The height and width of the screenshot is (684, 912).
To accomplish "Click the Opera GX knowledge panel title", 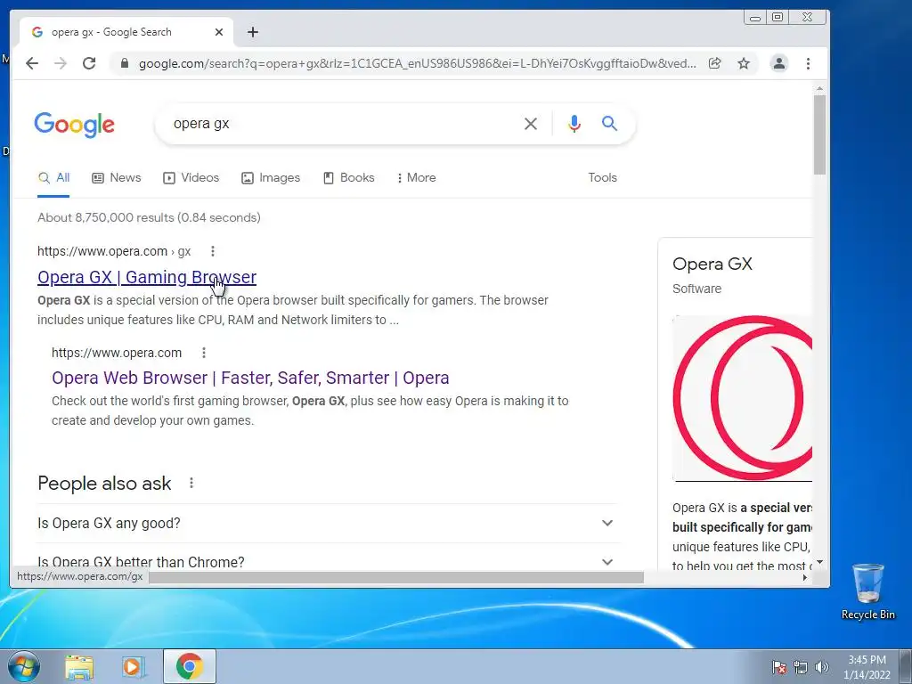I will (712, 264).
